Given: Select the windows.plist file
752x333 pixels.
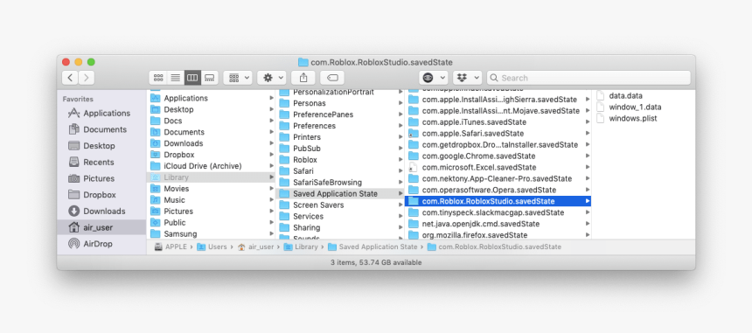Looking at the screenshot, I should point(627,118).
